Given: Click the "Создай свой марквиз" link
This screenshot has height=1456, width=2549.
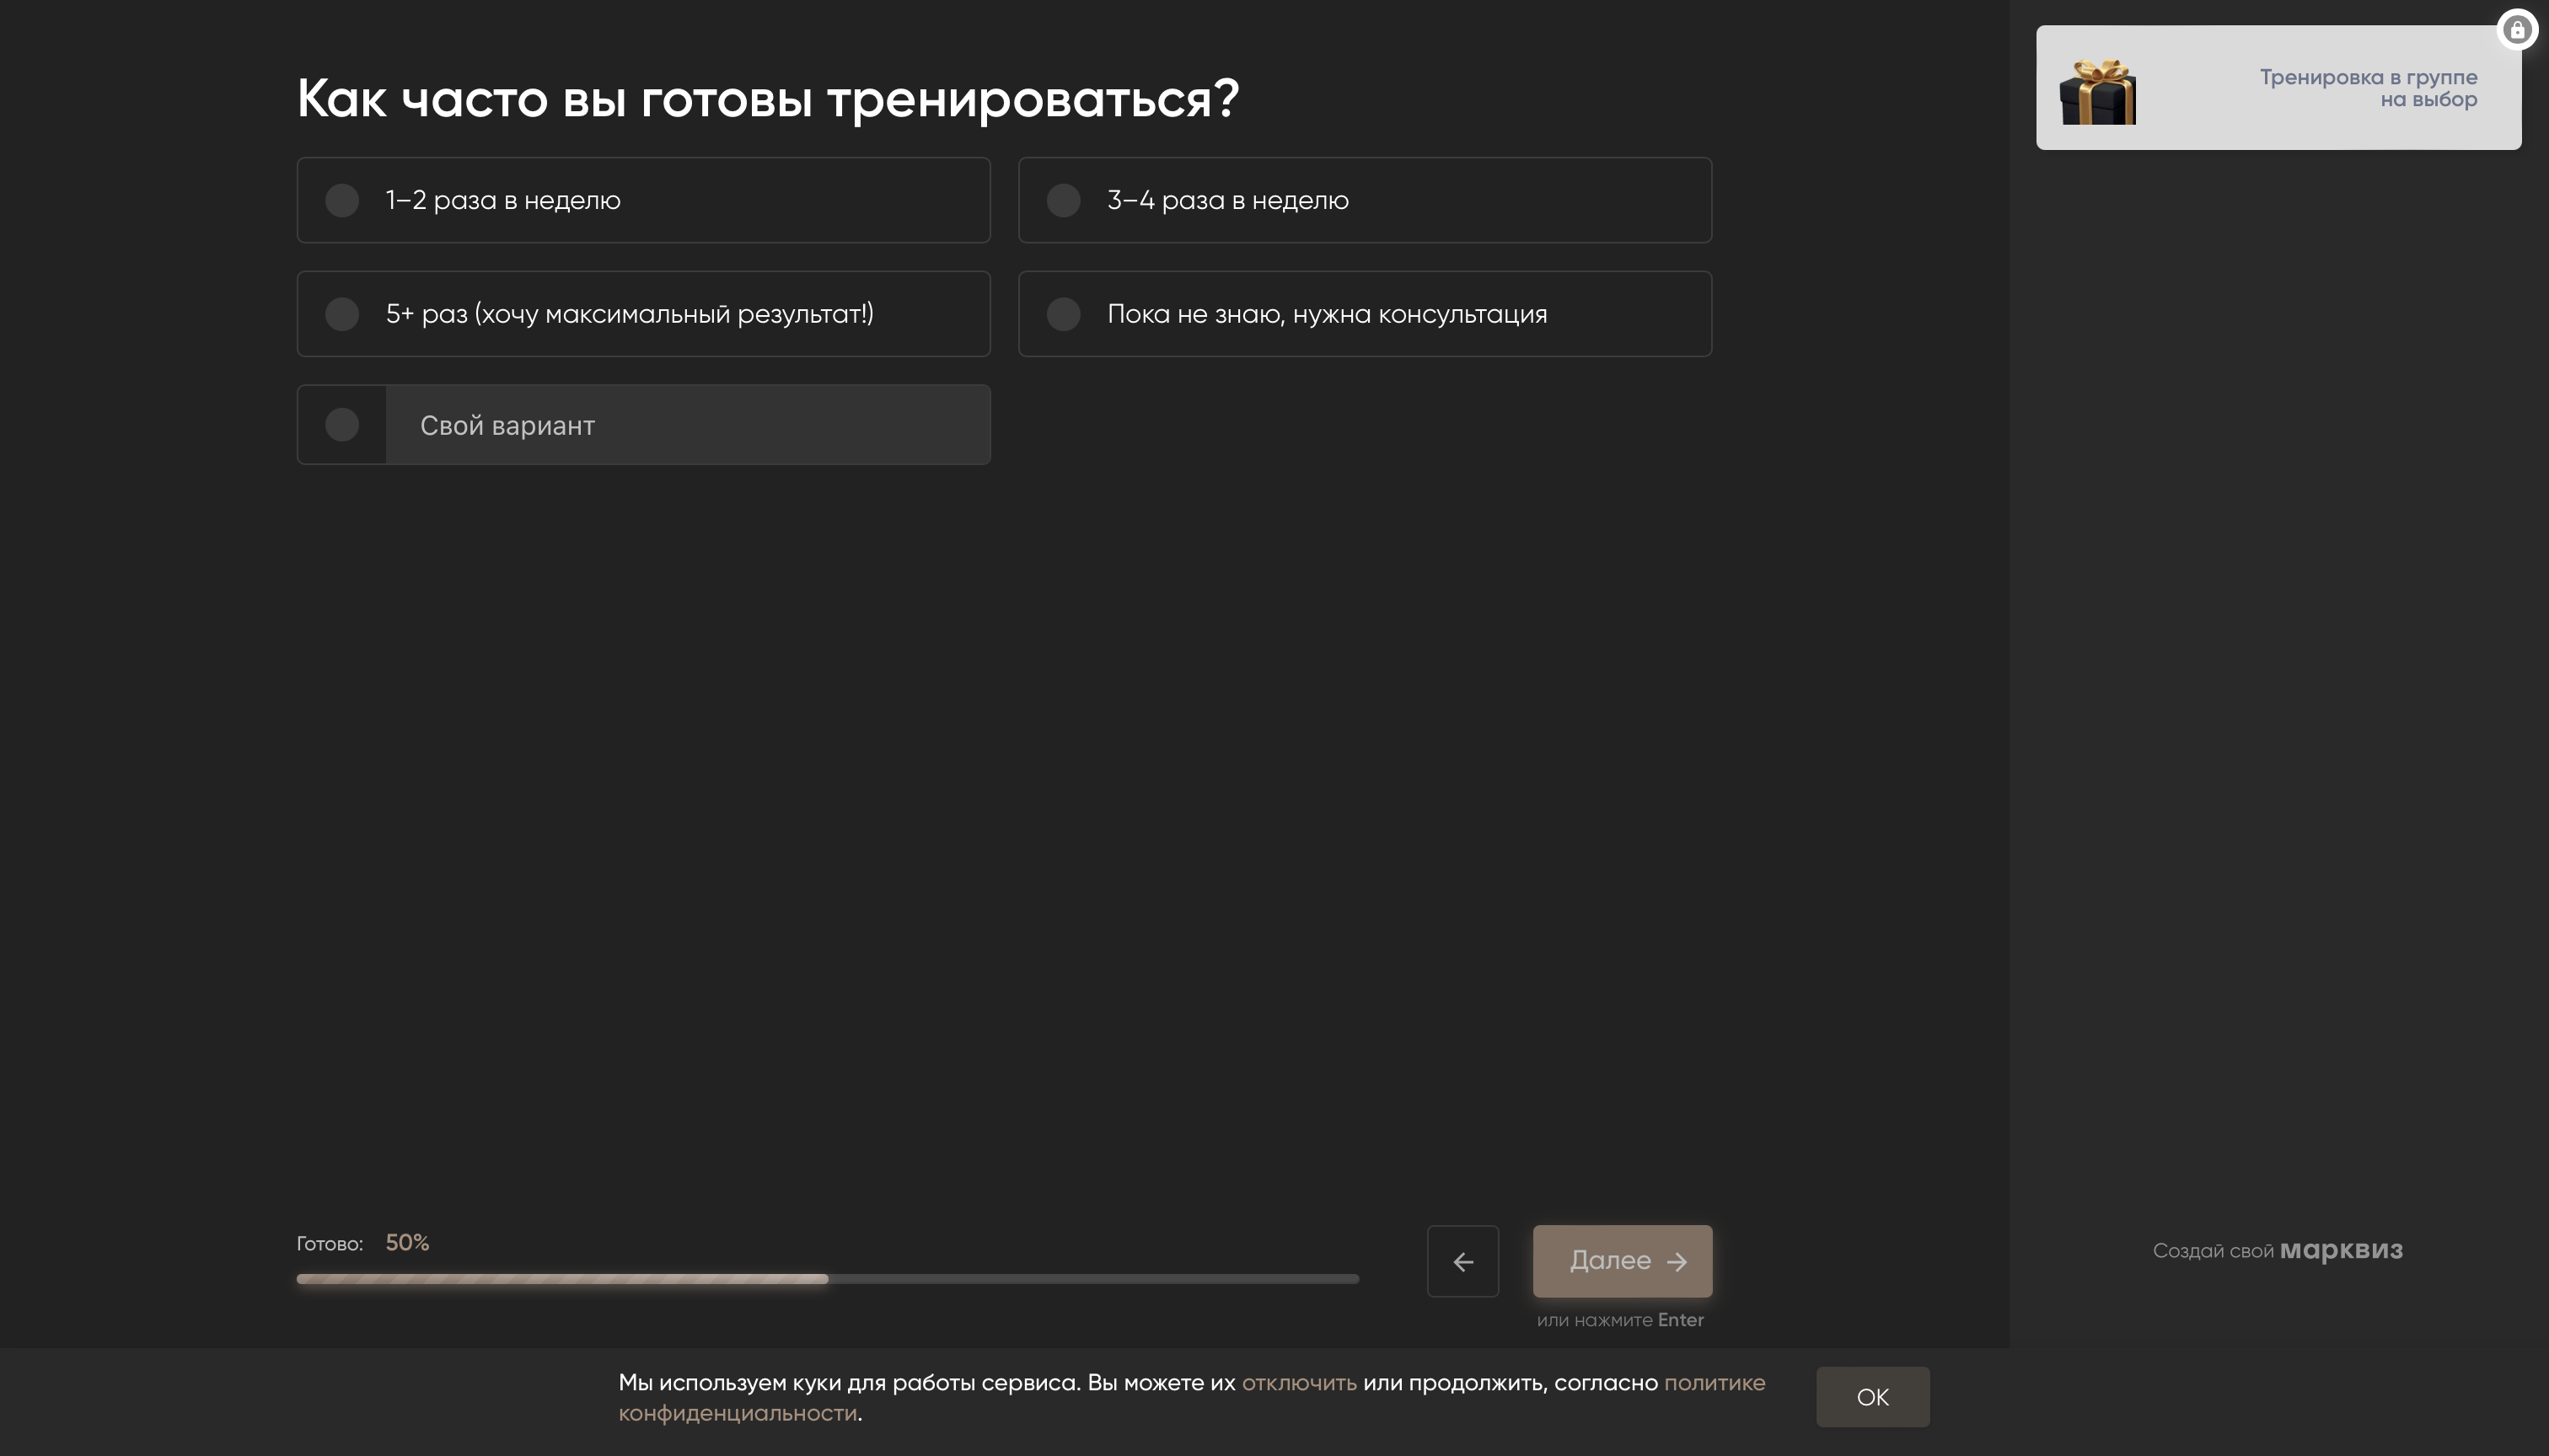Looking at the screenshot, I should point(2277,1249).
